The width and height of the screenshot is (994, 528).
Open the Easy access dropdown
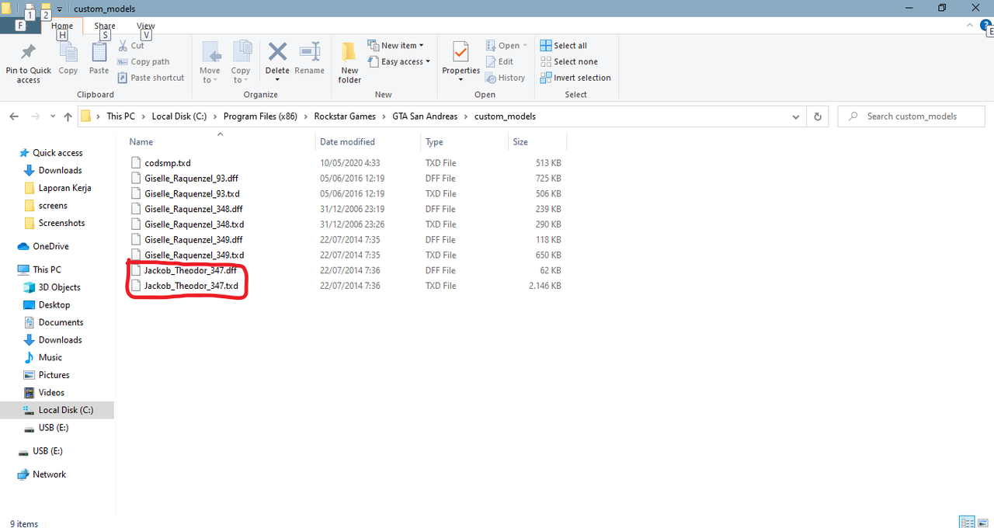[399, 62]
